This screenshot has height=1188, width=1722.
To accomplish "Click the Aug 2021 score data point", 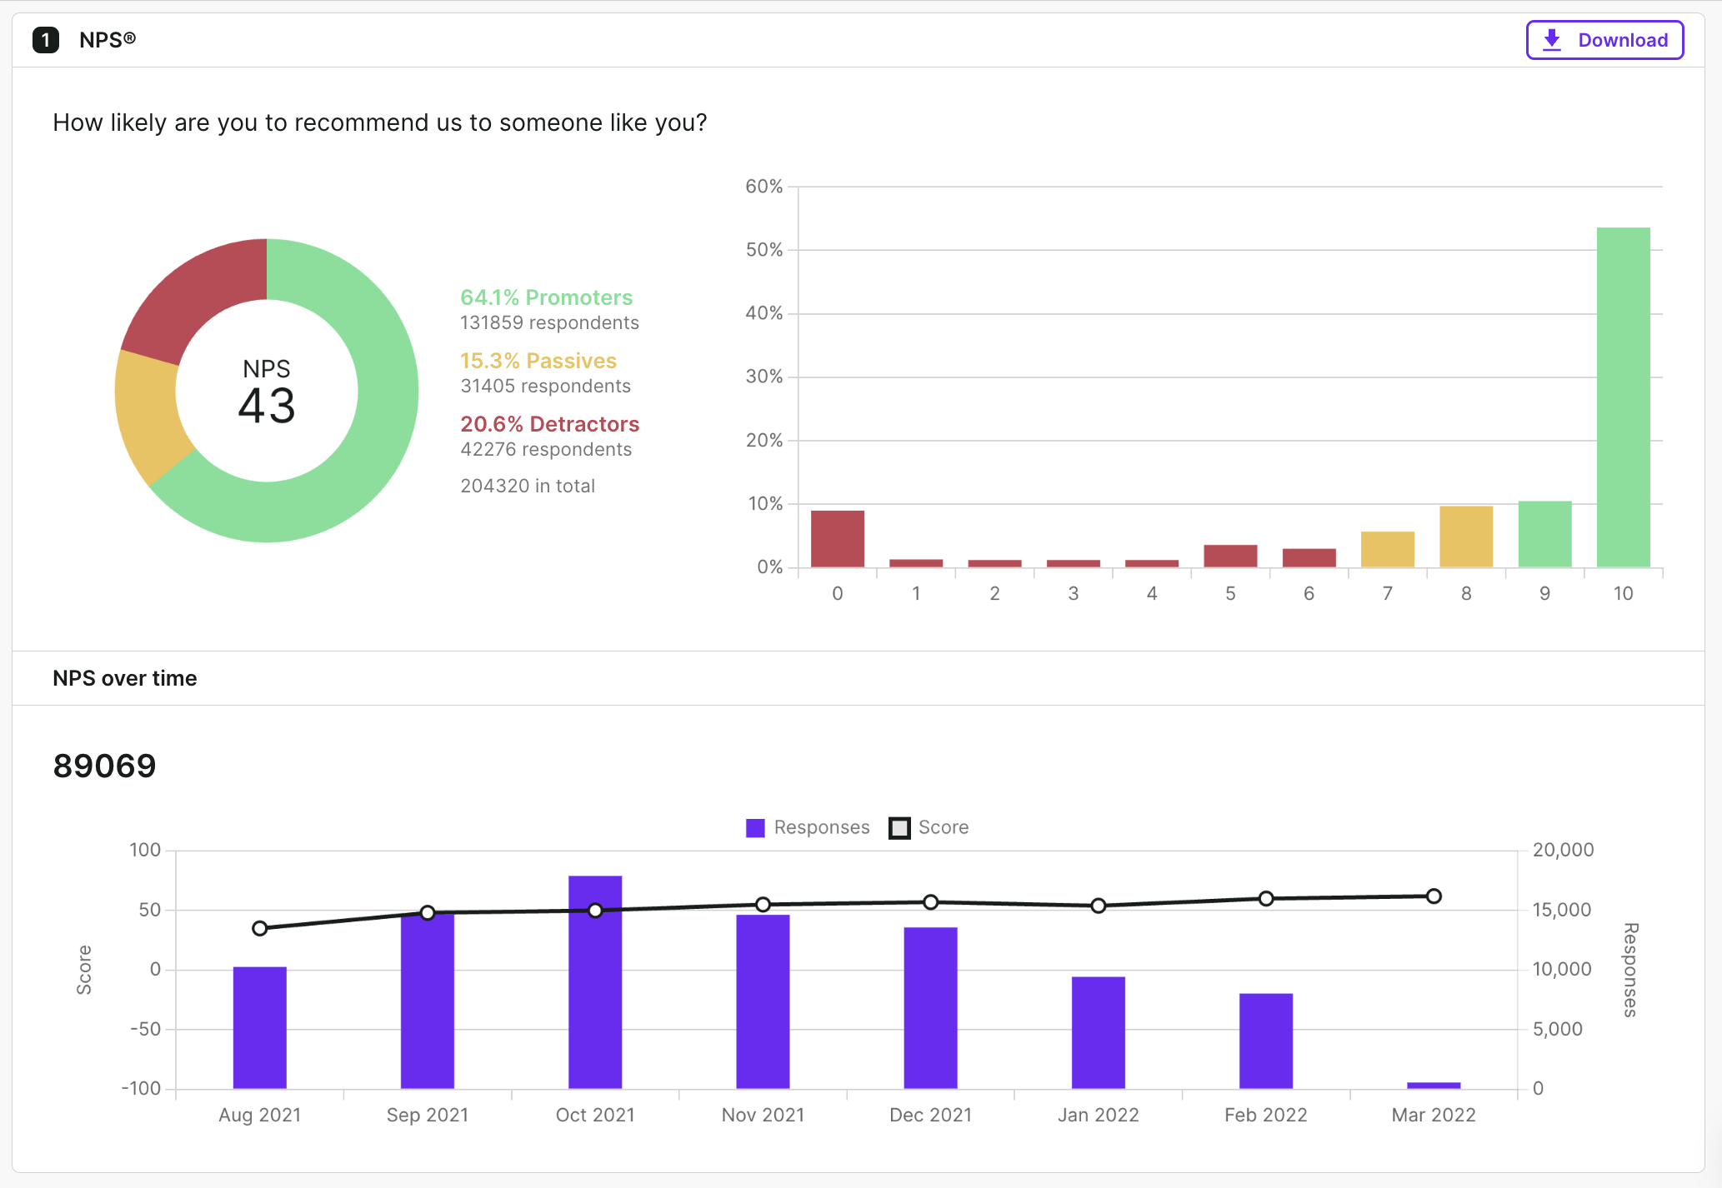I will tap(260, 928).
